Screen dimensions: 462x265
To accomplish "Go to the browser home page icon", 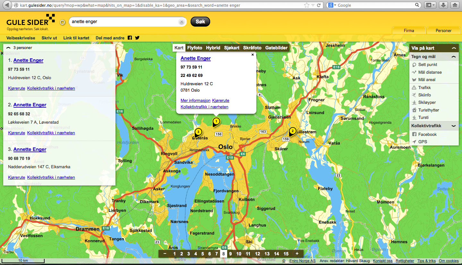I will (x=454, y=5).
